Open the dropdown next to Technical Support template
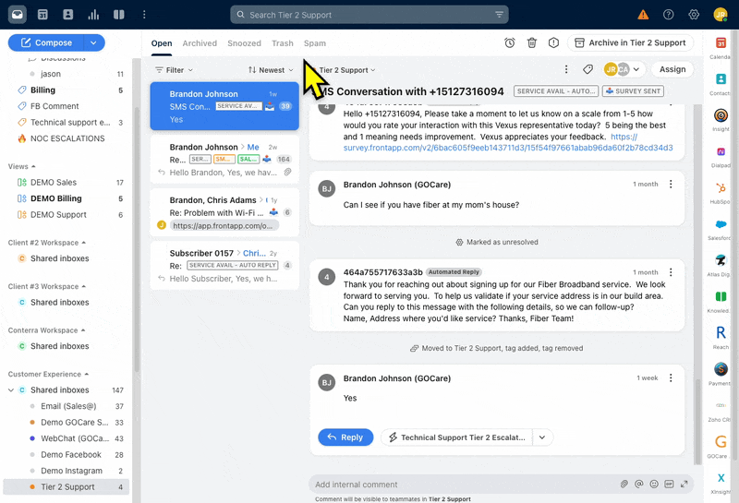739x503 pixels. coord(542,437)
